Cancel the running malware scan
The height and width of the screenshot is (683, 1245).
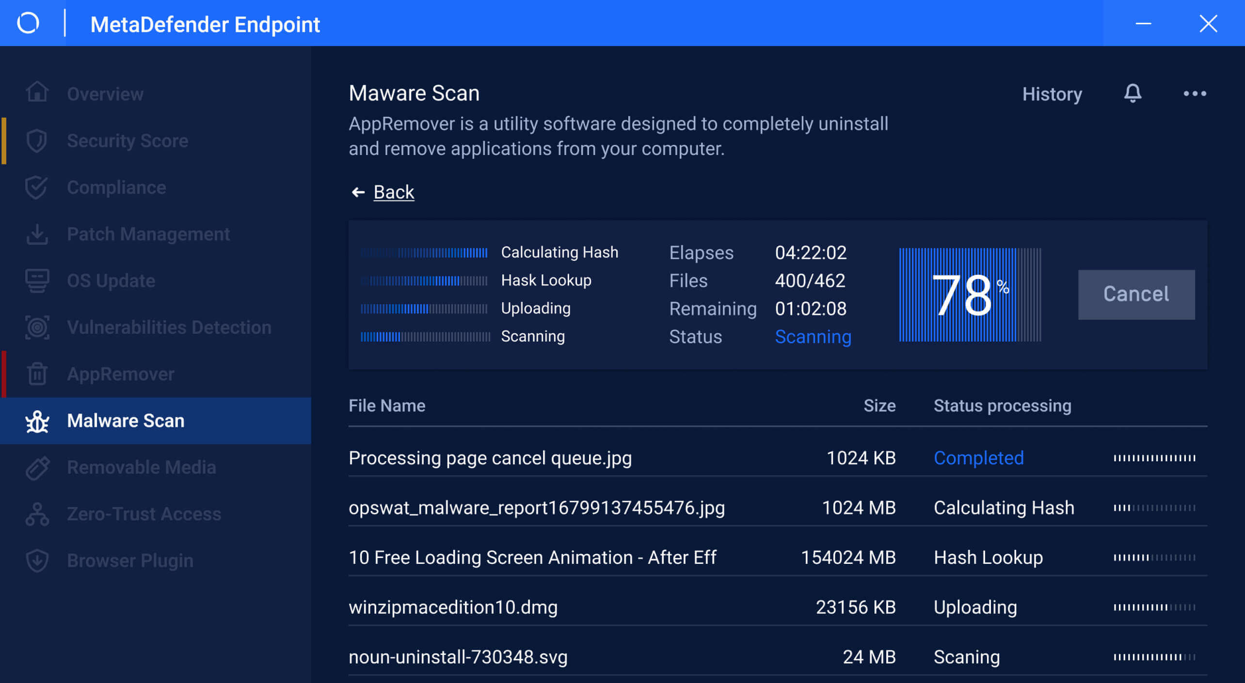click(1136, 294)
